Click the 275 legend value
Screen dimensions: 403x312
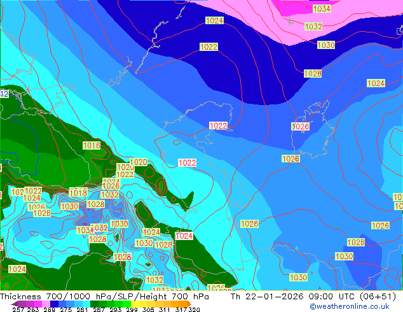(x=65, y=309)
